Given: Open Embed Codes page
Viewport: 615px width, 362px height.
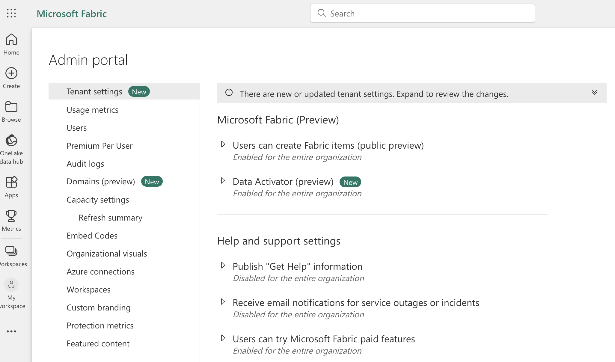Looking at the screenshot, I should (x=92, y=236).
